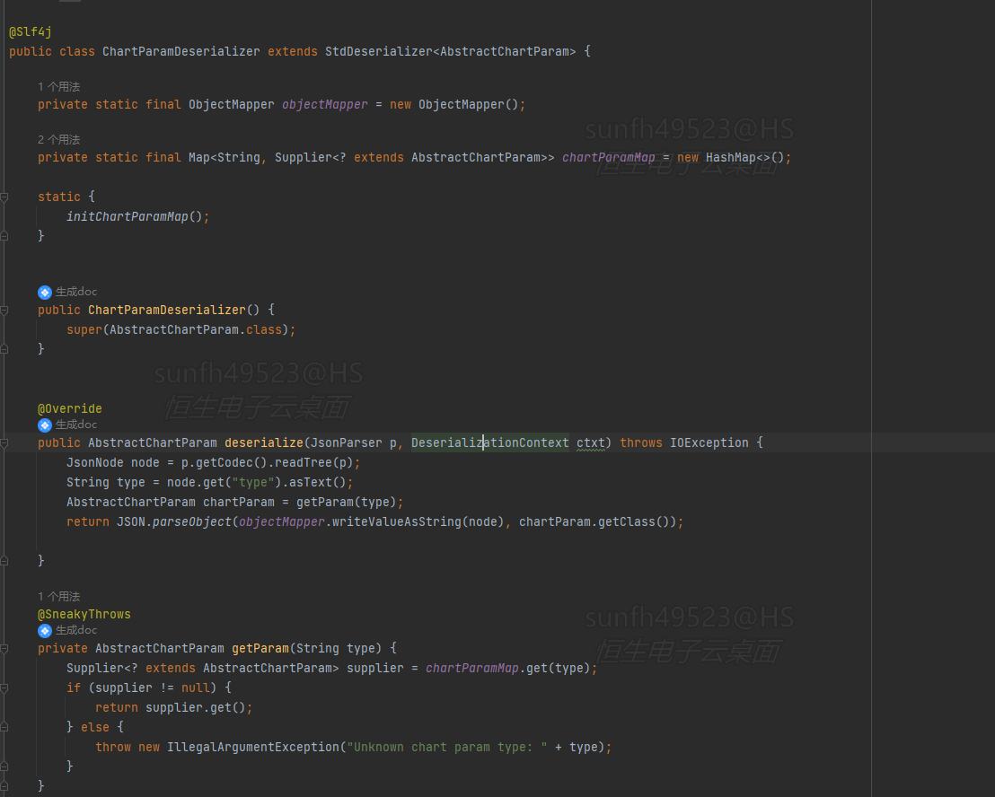Click the @Slf4j annotation

31,31
